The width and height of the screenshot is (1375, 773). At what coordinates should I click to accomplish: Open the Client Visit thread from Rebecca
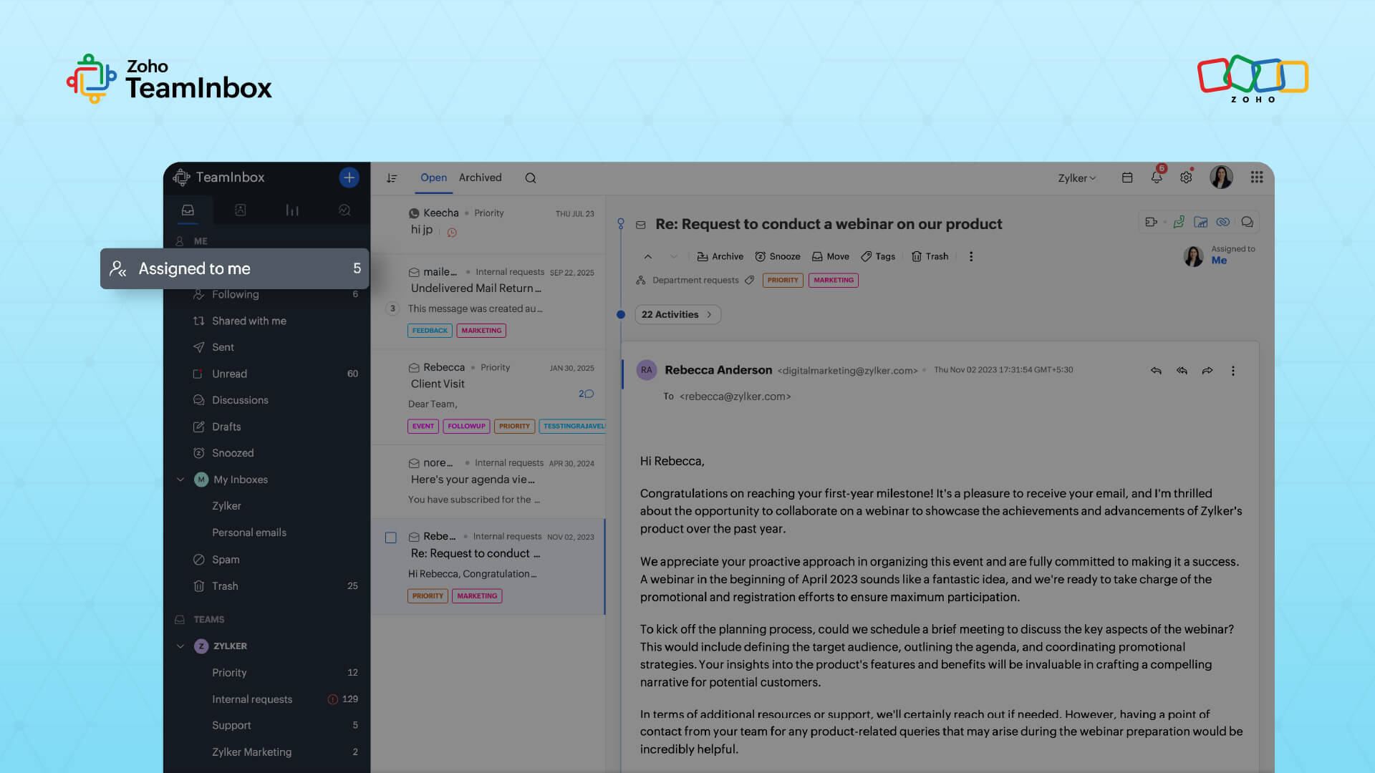tap(488, 397)
